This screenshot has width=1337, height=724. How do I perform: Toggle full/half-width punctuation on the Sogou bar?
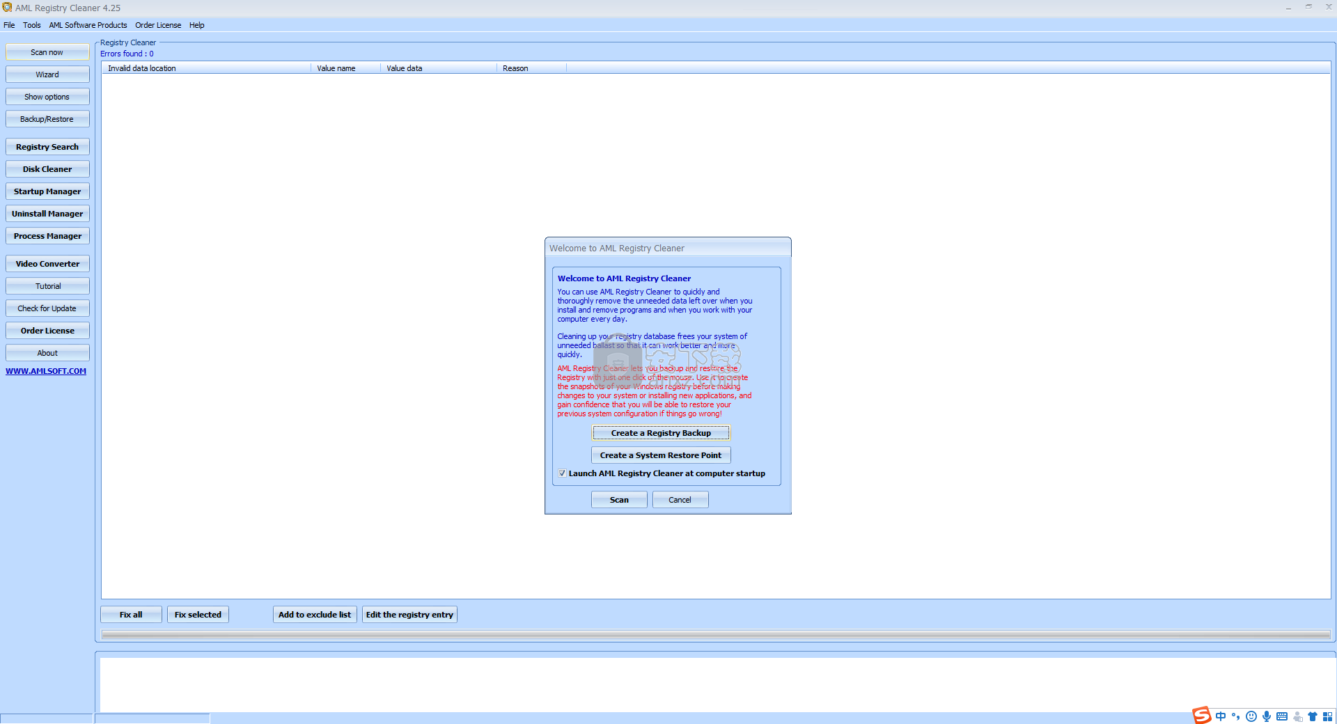[1237, 716]
